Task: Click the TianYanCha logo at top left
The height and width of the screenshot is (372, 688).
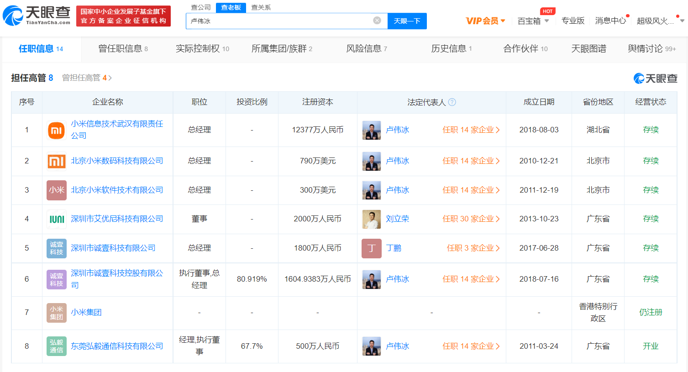Action: (x=37, y=16)
